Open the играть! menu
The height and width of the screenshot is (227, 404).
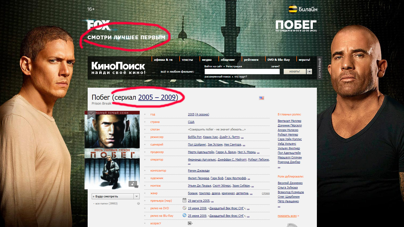pos(304,60)
